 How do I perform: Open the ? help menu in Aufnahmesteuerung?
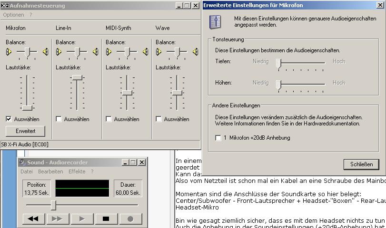(31, 15)
